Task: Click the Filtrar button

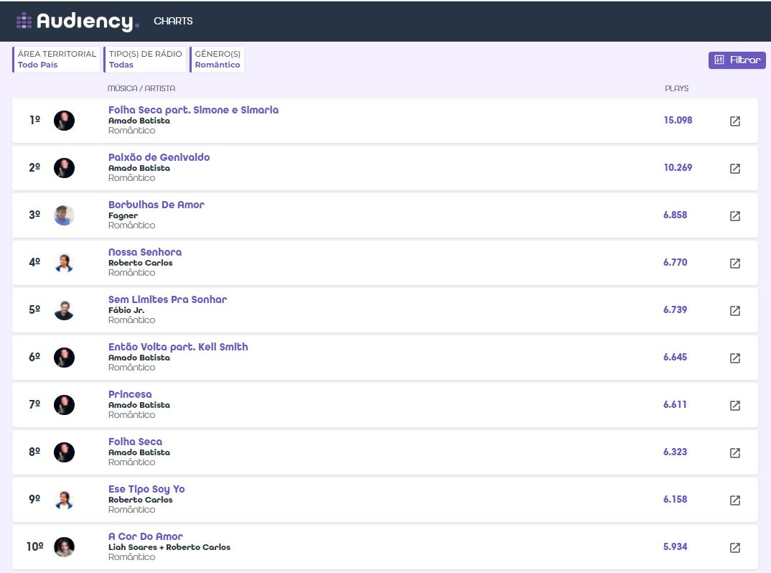Action: click(737, 60)
